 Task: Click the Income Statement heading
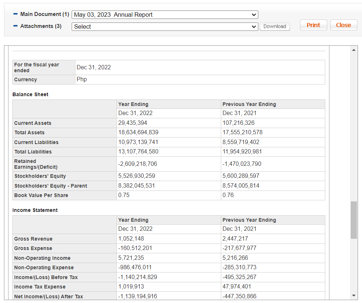(x=35, y=210)
